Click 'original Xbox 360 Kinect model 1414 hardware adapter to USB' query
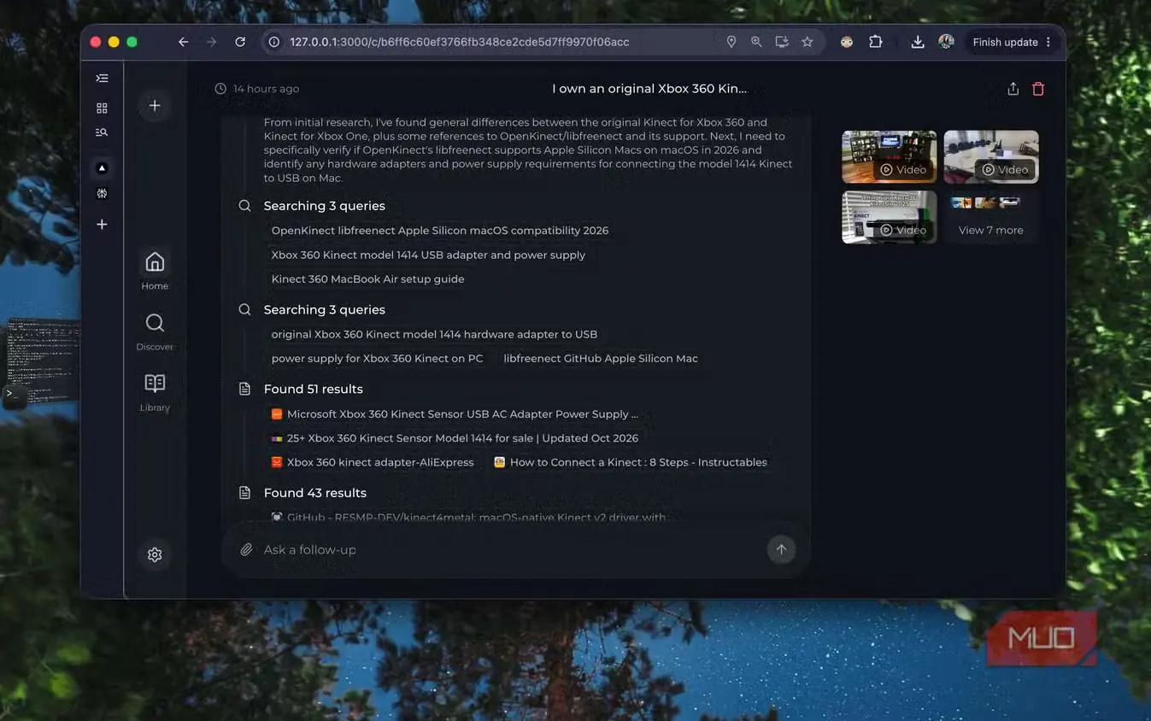 click(x=435, y=335)
